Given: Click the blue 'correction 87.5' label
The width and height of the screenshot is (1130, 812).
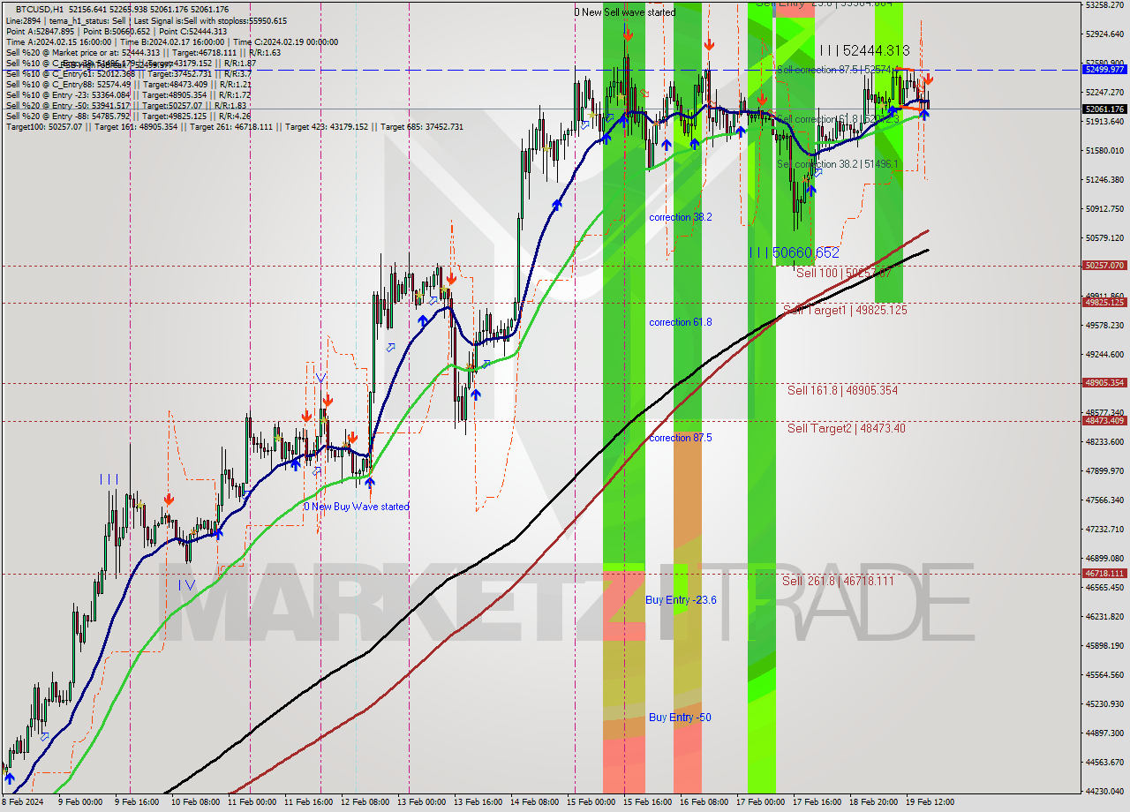Looking at the screenshot, I should [681, 438].
